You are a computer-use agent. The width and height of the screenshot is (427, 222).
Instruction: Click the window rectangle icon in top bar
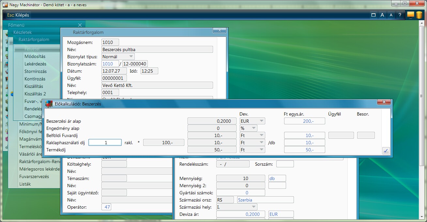(x=374, y=15)
